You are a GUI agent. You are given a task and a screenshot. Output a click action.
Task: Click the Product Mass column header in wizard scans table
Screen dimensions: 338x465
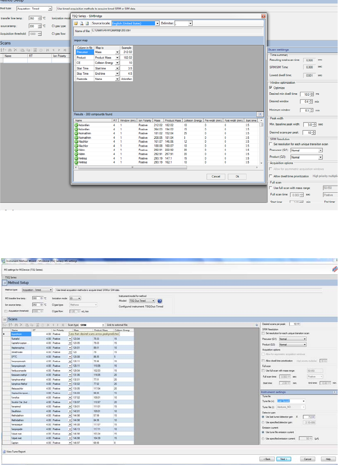[102, 330]
